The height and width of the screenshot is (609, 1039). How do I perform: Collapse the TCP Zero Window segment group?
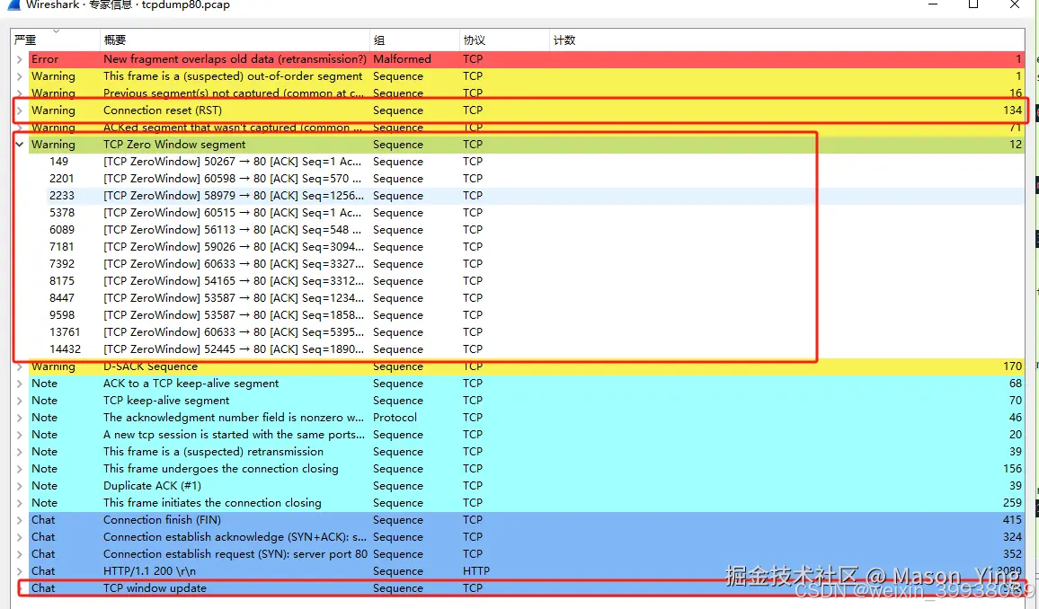[20, 145]
